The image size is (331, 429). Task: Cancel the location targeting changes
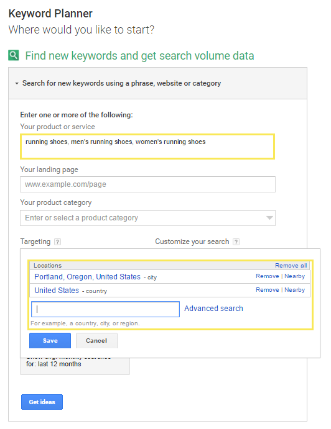(x=96, y=341)
